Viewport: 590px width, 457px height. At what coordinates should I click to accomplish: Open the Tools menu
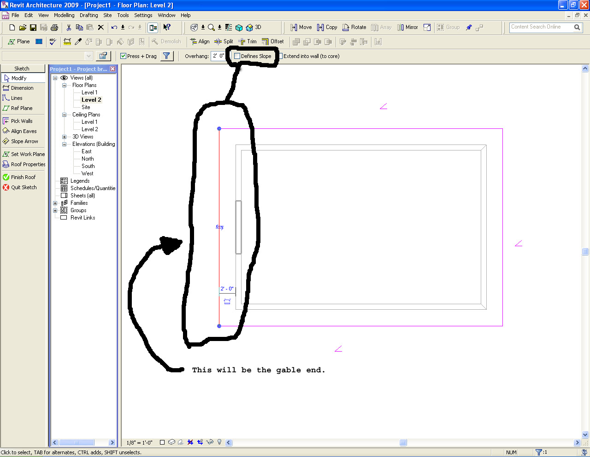pos(123,15)
